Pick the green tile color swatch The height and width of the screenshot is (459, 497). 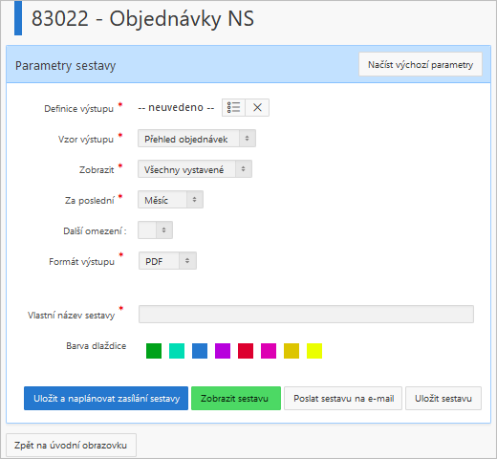pos(154,351)
